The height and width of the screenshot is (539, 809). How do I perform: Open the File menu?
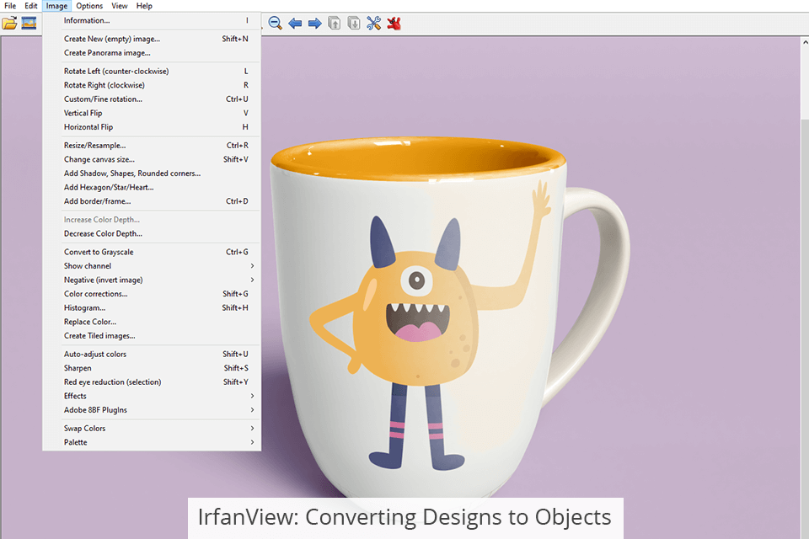(10, 6)
